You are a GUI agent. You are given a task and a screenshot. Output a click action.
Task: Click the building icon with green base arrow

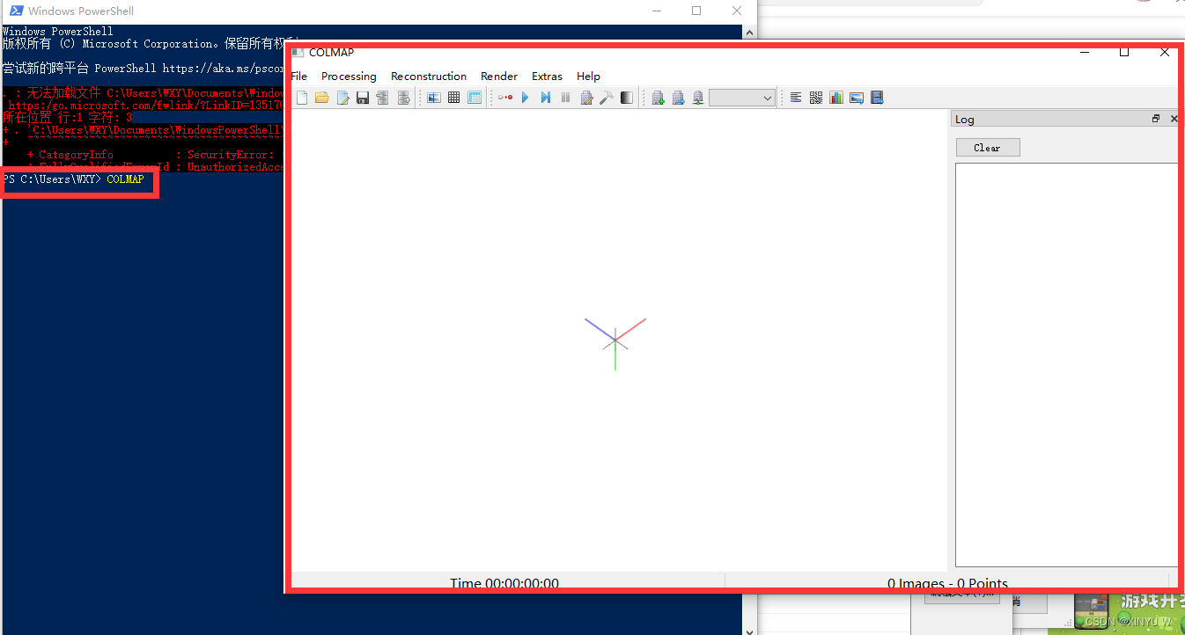coord(698,98)
